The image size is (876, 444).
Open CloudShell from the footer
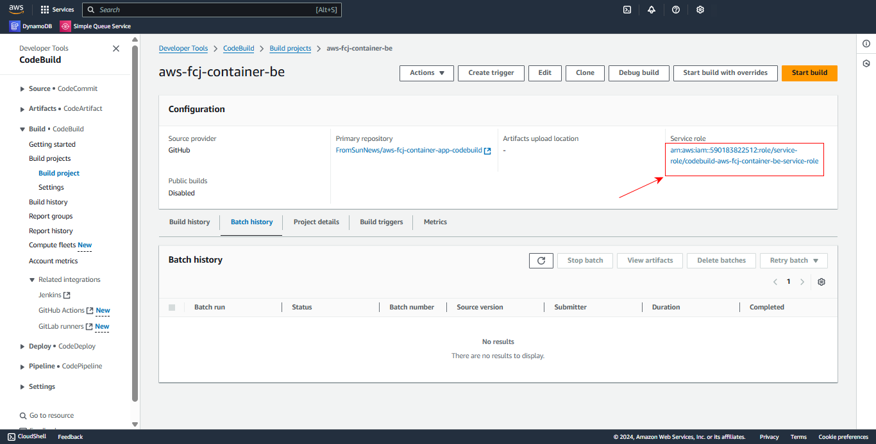pyautogui.click(x=27, y=437)
